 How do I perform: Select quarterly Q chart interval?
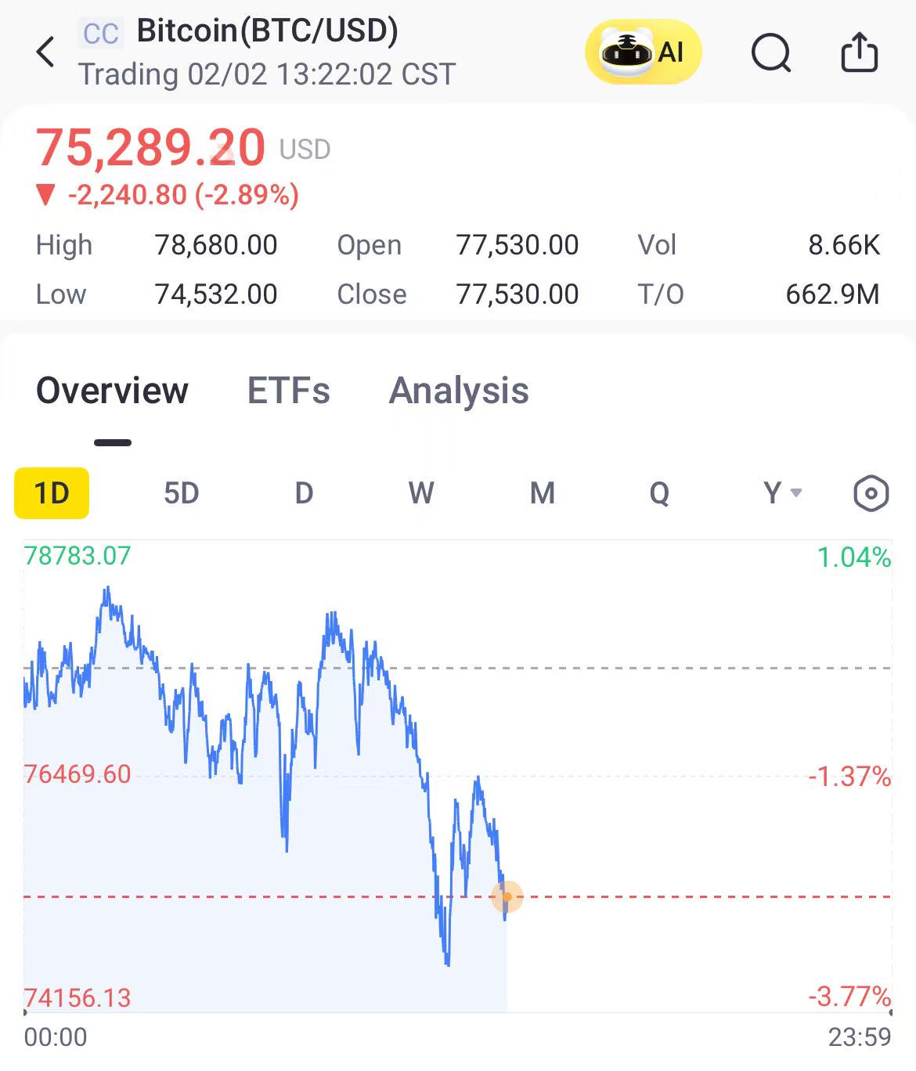coord(659,493)
